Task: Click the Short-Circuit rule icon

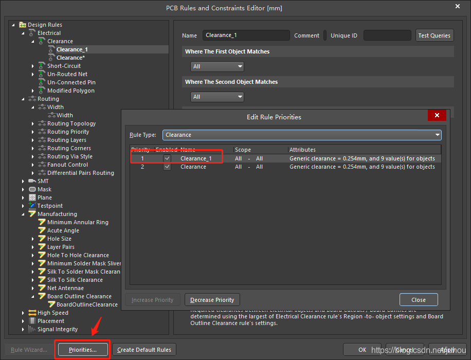Action: coord(42,66)
